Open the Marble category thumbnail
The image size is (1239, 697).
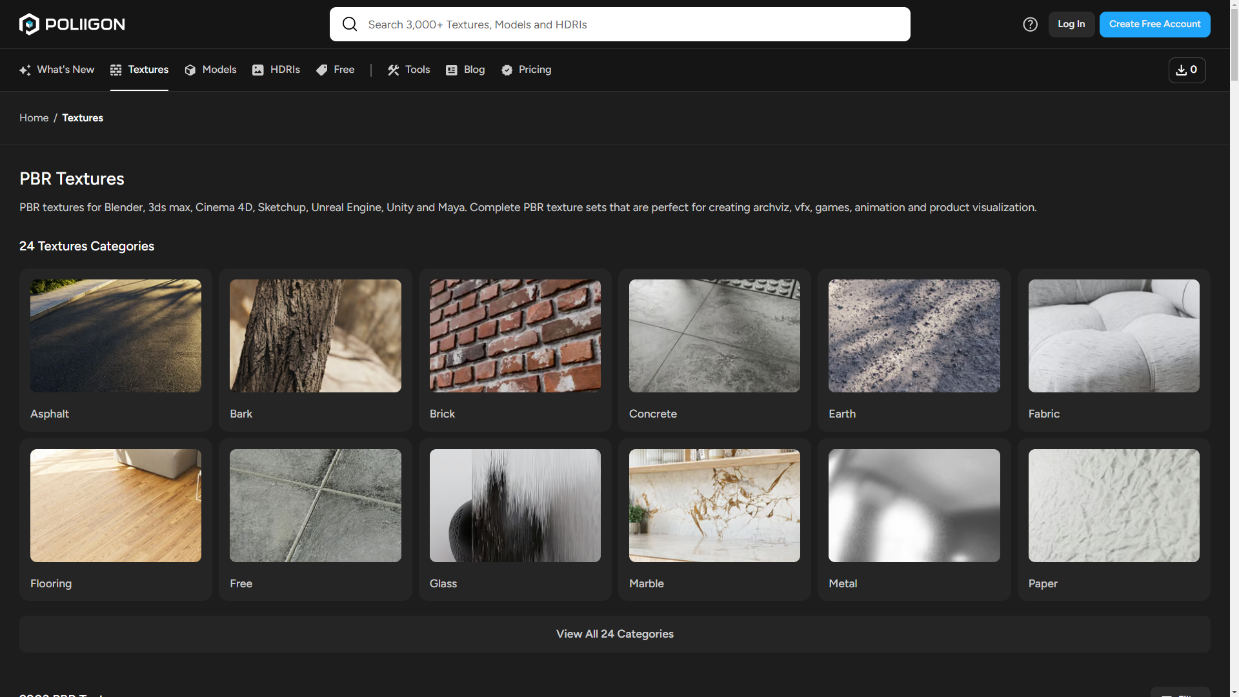coord(714,505)
